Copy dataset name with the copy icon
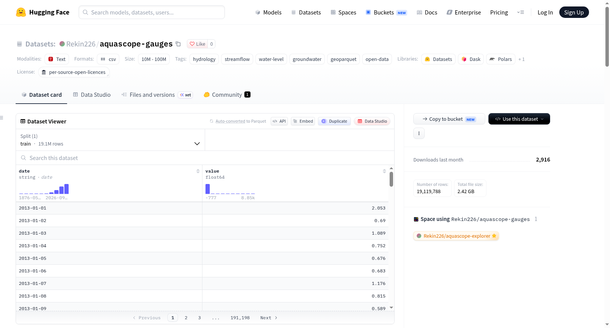This screenshot has width=610, height=328. point(178,44)
